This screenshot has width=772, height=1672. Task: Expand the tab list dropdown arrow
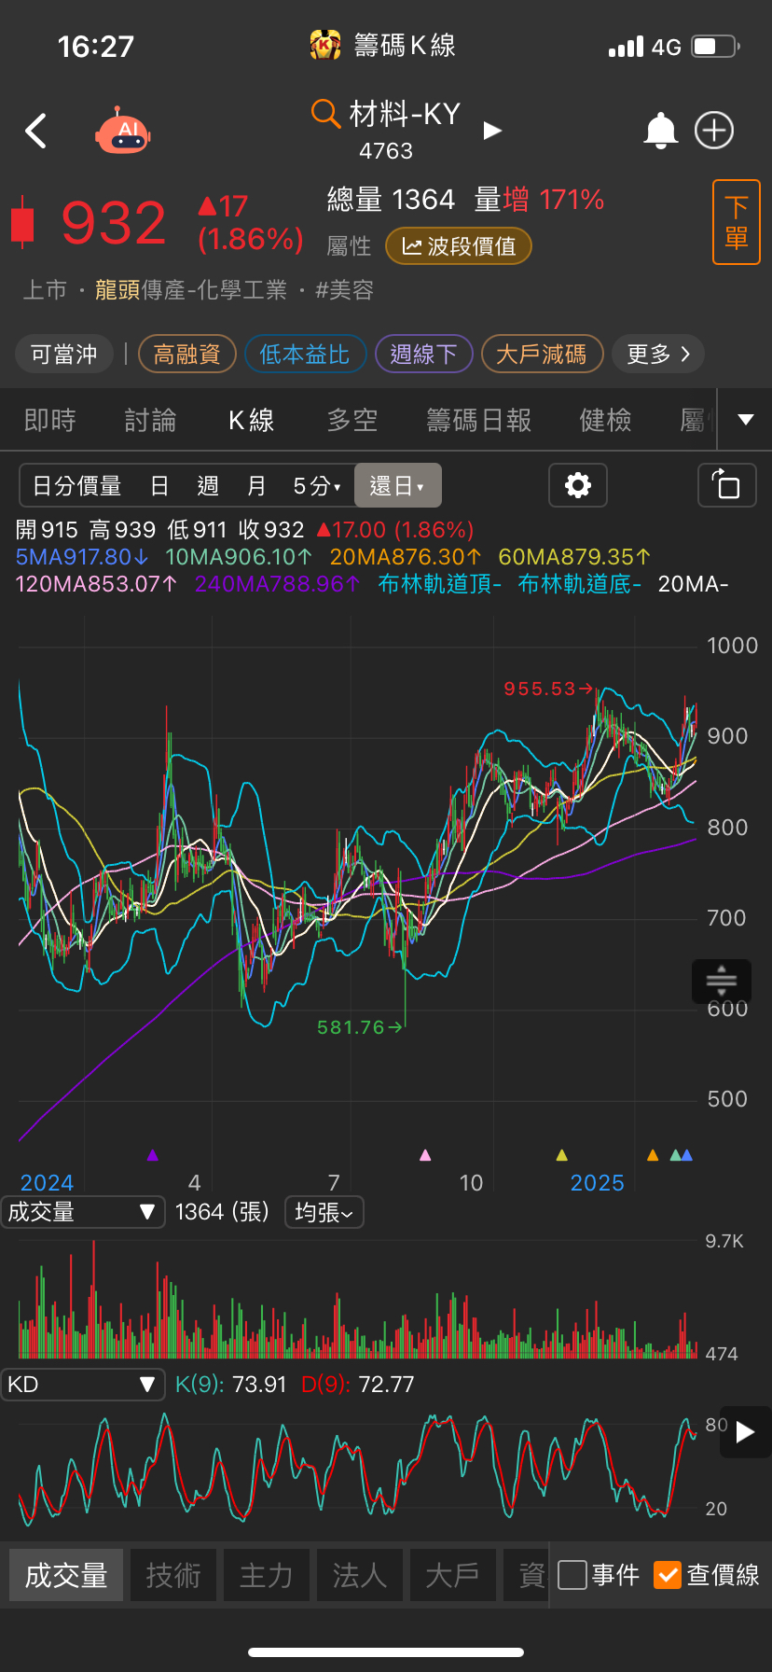[745, 420]
